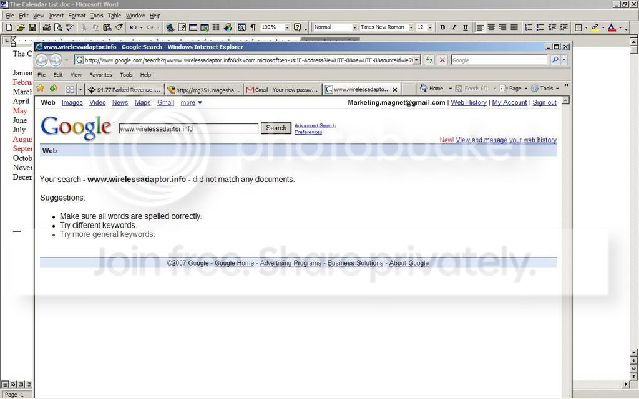Insert a hyperlink from Word's toolbar
Viewport: 639px width, 399px height.
(x=170, y=27)
